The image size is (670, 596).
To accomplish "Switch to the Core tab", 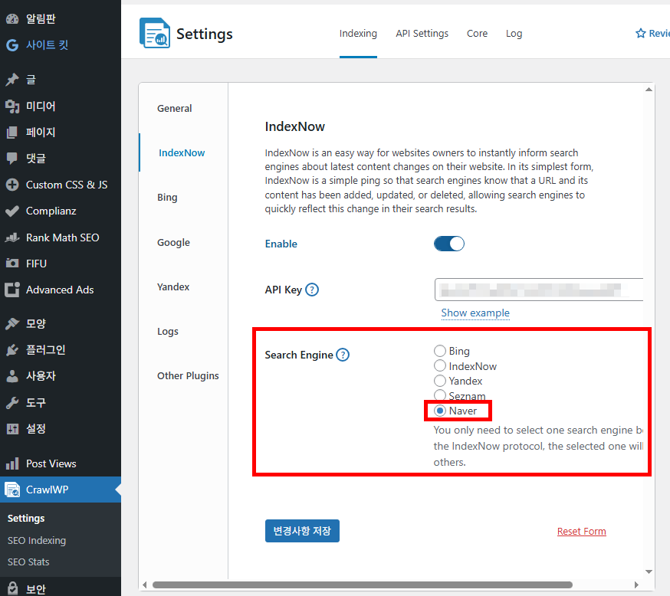I will (477, 33).
